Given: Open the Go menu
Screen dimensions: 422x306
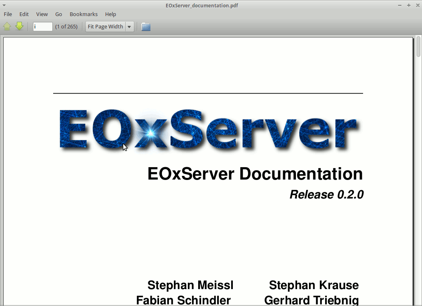Looking at the screenshot, I should (59, 14).
